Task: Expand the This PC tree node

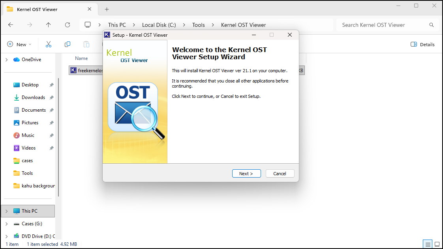Action: coord(6,211)
